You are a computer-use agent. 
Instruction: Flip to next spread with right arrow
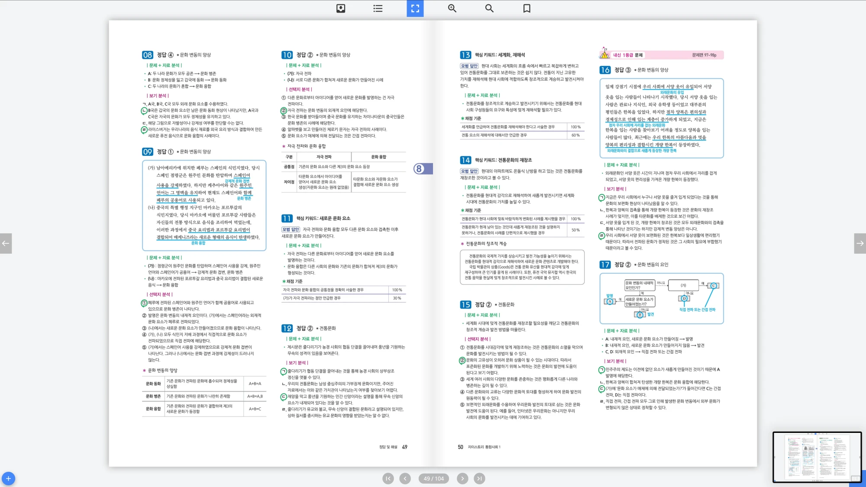[x=860, y=243]
